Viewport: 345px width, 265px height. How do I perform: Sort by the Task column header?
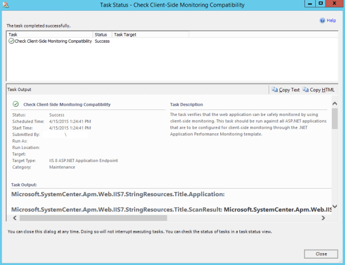click(50, 35)
